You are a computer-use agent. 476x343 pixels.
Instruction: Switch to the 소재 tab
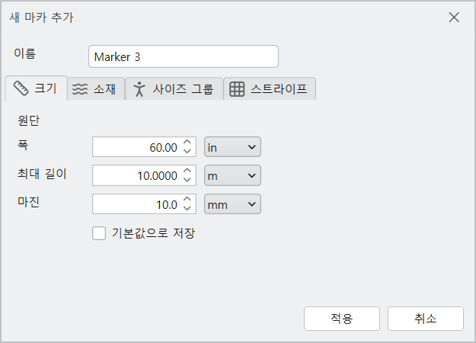pyautogui.click(x=96, y=89)
